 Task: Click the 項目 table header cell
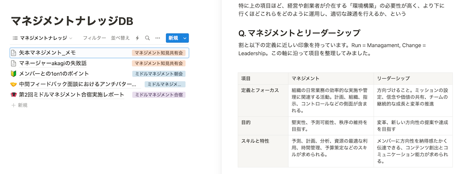point(263,78)
